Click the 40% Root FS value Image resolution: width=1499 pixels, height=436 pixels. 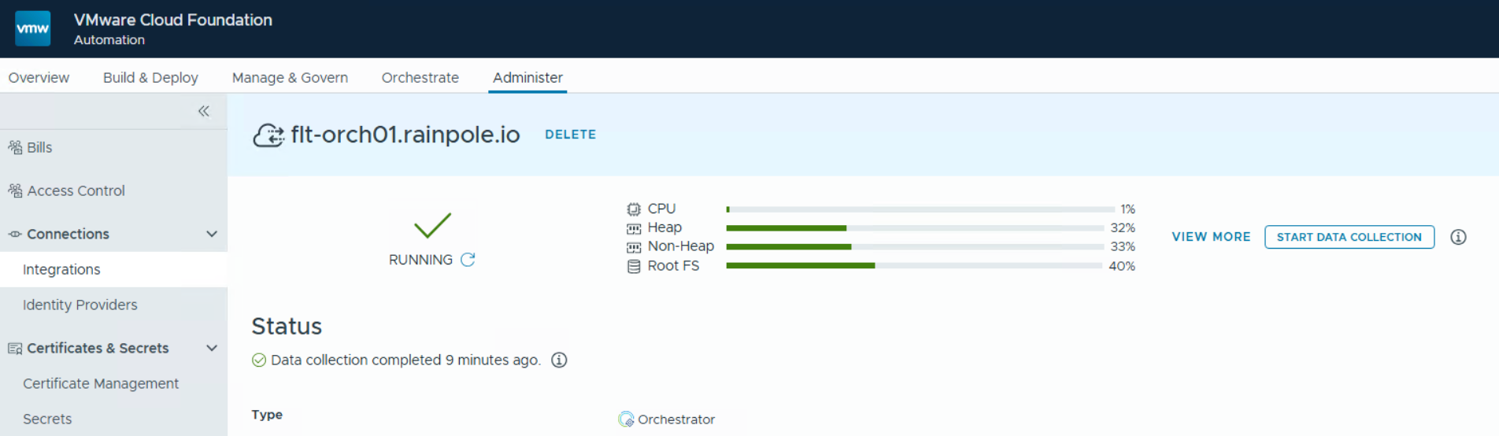pyautogui.click(x=1122, y=266)
